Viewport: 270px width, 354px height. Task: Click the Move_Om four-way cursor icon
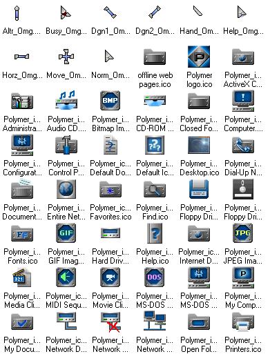(x=66, y=57)
